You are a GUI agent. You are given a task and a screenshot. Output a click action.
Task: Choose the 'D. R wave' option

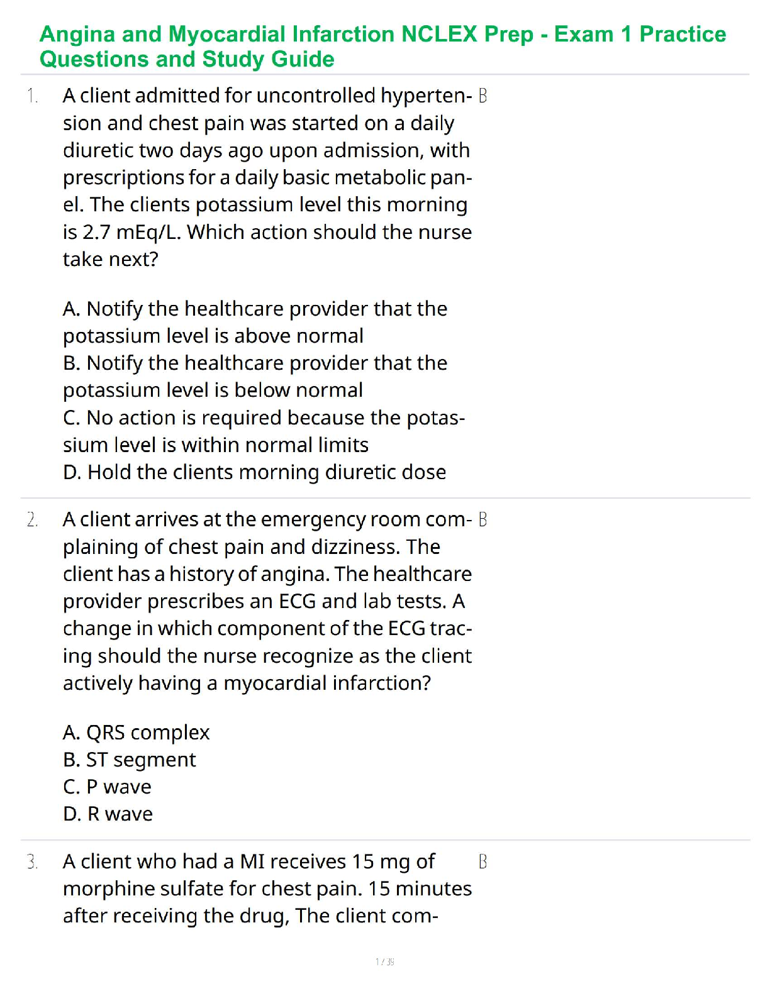click(x=108, y=814)
